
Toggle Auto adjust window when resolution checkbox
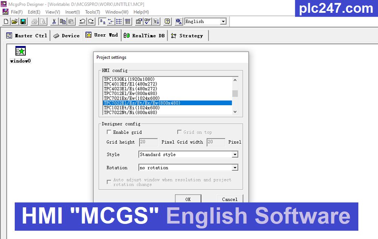(x=109, y=182)
